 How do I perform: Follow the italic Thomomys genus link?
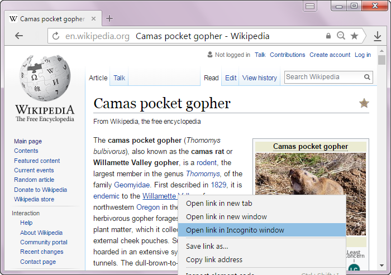pos(203,173)
